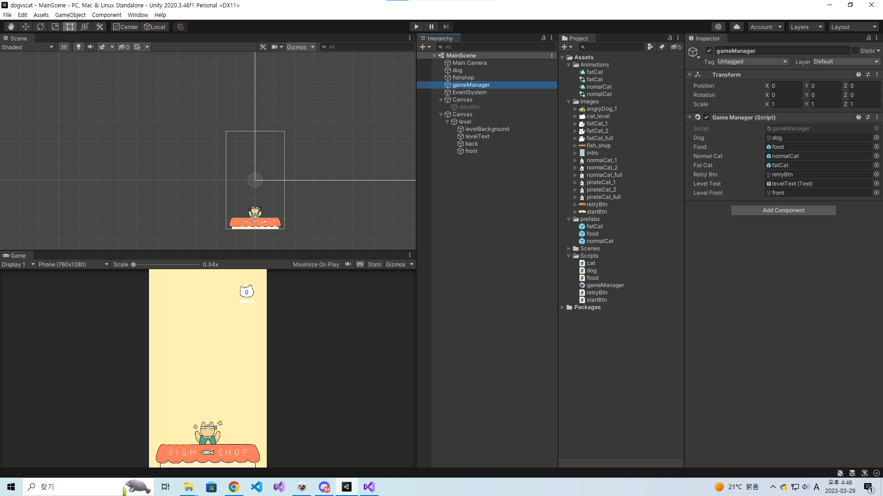
Task: Click the Add Component button
Action: point(784,210)
